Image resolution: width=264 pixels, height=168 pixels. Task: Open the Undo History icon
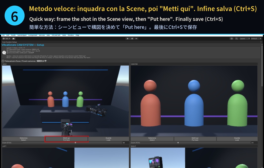click(x=232, y=38)
